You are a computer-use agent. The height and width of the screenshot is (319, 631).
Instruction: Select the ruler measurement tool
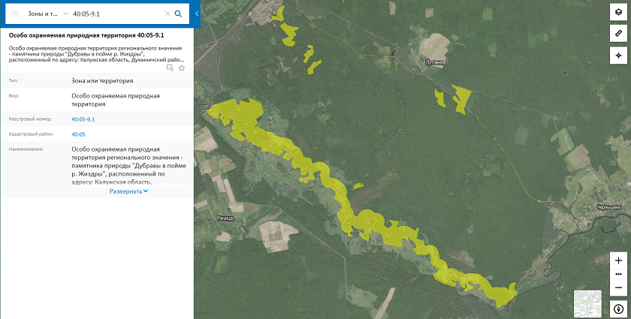[x=618, y=35]
